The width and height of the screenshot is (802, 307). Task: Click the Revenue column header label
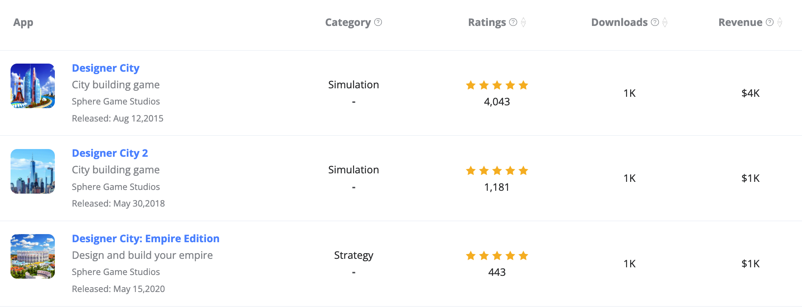pyautogui.click(x=740, y=22)
